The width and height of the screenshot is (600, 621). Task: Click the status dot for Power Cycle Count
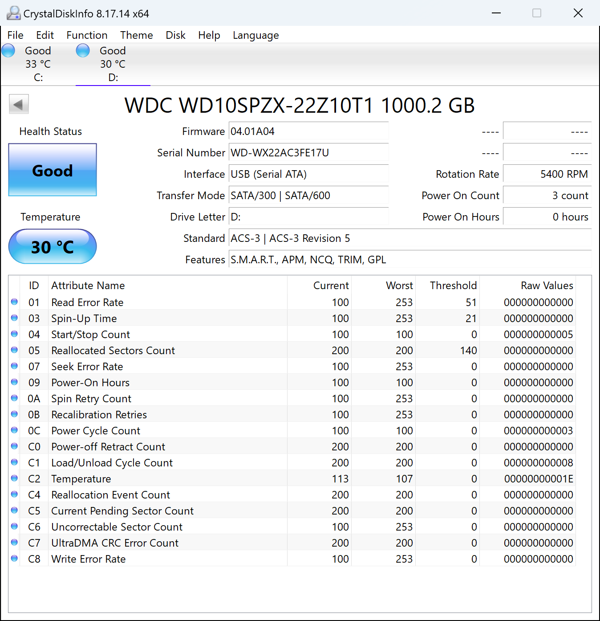tap(14, 430)
